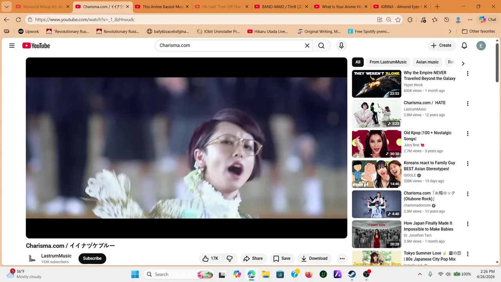Launch Steam from the taskbar
Viewport: 501px width, 282px height.
click(x=352, y=274)
